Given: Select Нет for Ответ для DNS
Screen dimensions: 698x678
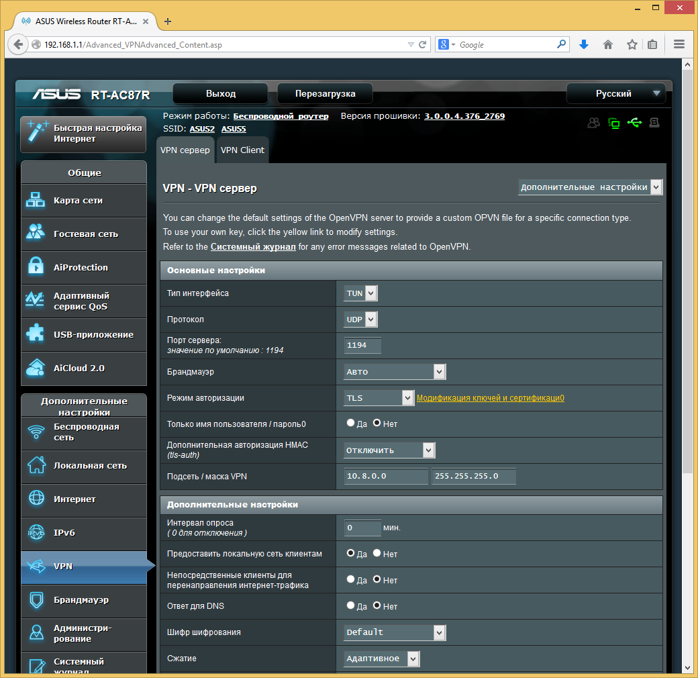Looking at the screenshot, I should click(x=377, y=606).
